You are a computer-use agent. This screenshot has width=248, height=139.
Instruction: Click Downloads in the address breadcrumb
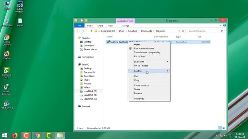coord(146,31)
